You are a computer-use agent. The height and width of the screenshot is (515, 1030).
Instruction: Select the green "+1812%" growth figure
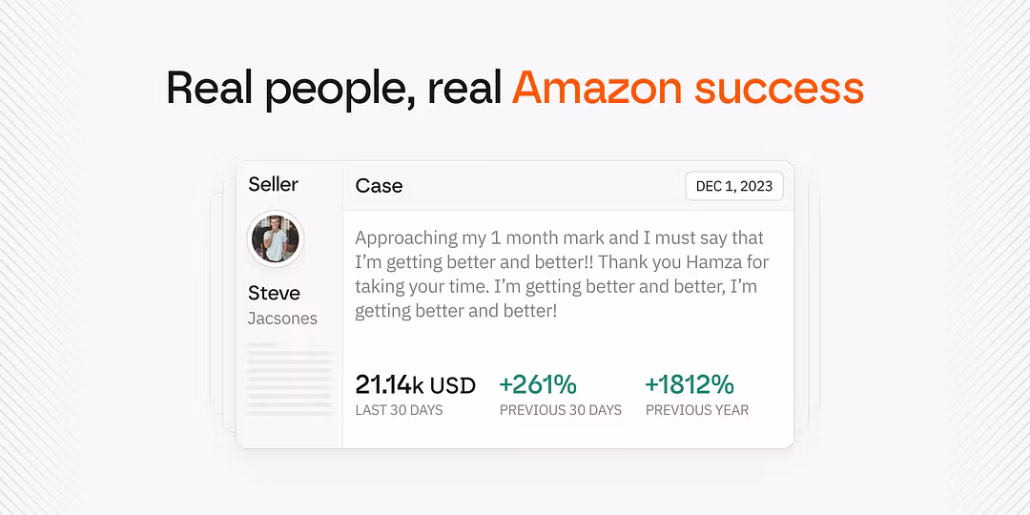689,384
